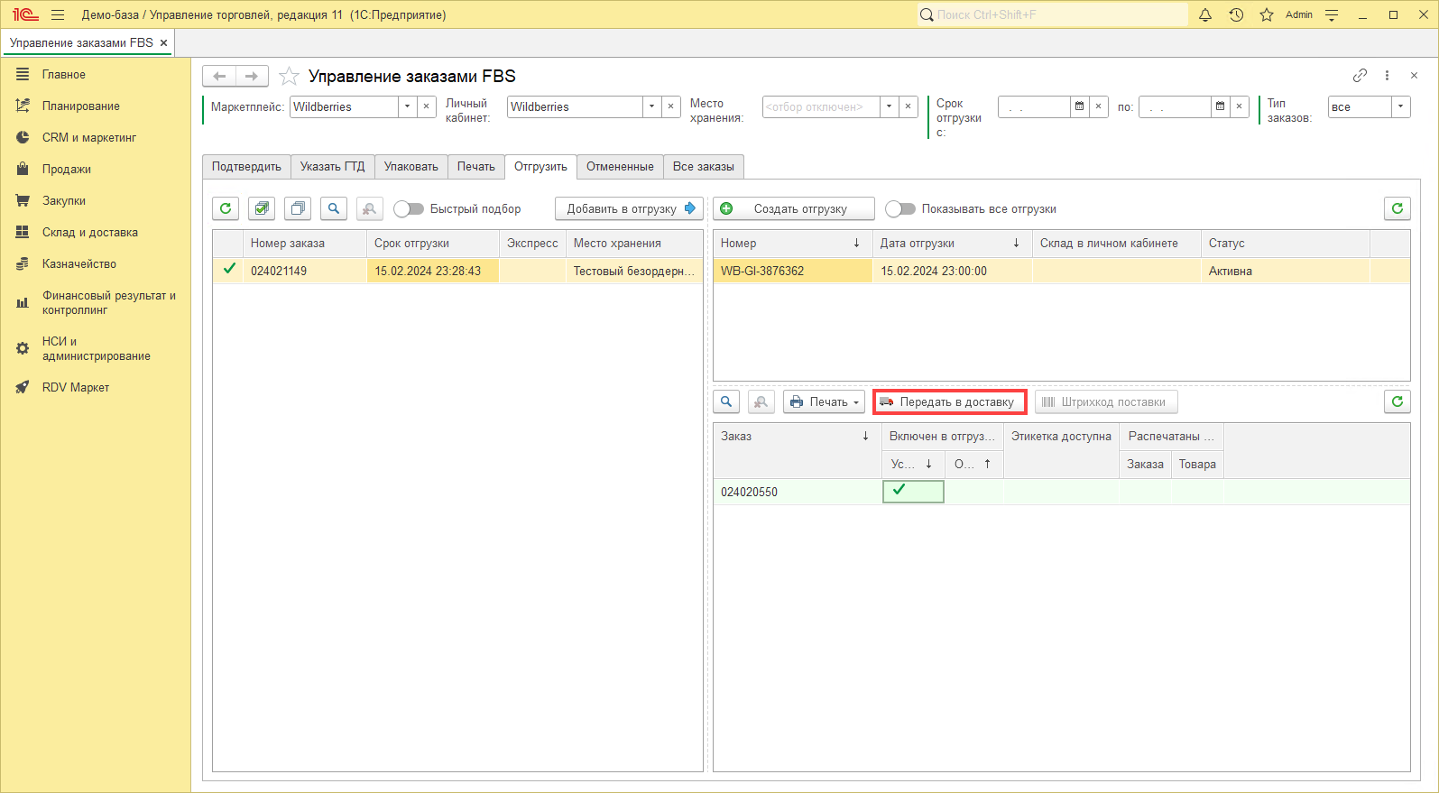Click Передать в доставку button
Image resolution: width=1439 pixels, height=793 pixels.
pos(949,401)
